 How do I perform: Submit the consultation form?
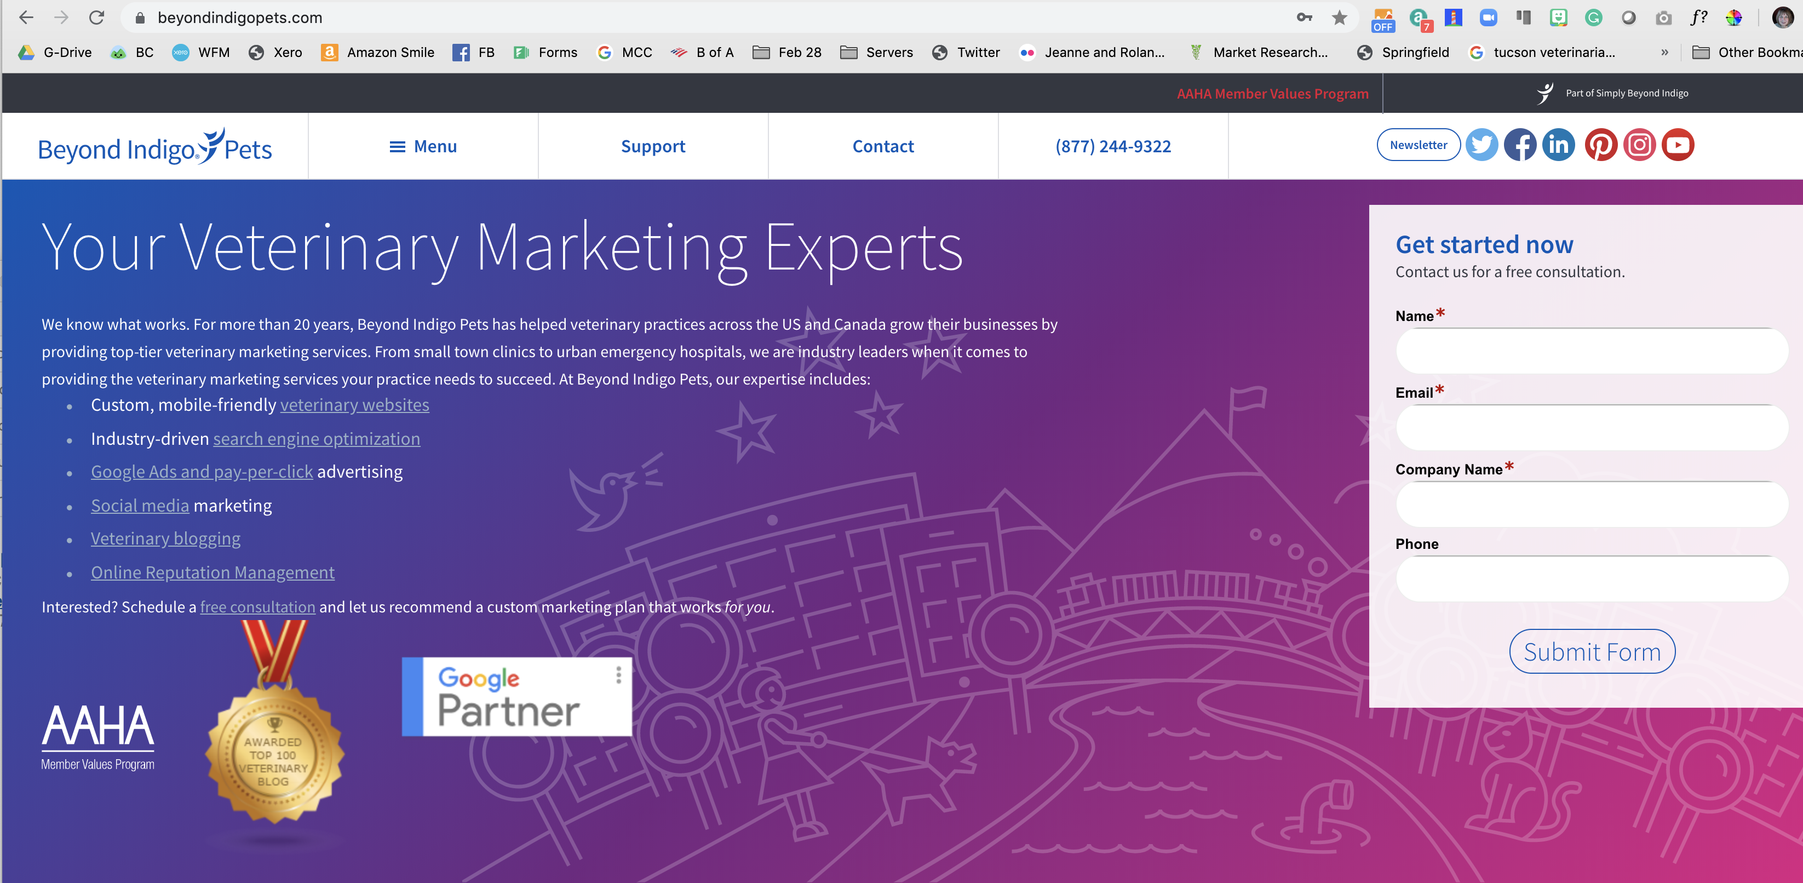(1592, 651)
